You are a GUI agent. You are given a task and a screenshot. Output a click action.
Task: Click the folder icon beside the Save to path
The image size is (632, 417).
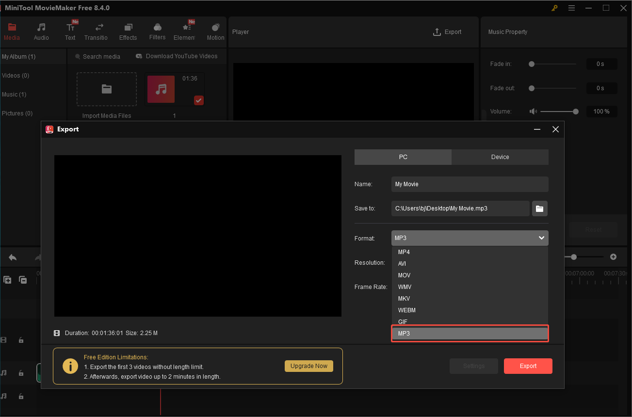click(539, 208)
